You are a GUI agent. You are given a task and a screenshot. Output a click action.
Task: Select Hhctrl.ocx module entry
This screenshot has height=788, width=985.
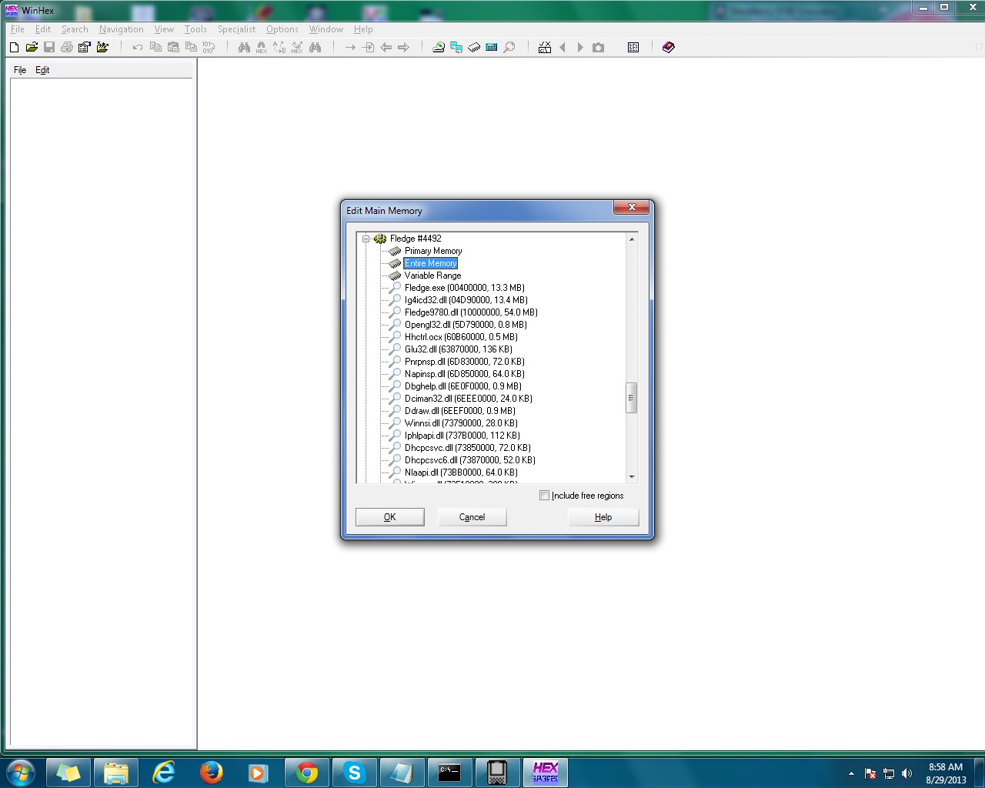pos(461,337)
